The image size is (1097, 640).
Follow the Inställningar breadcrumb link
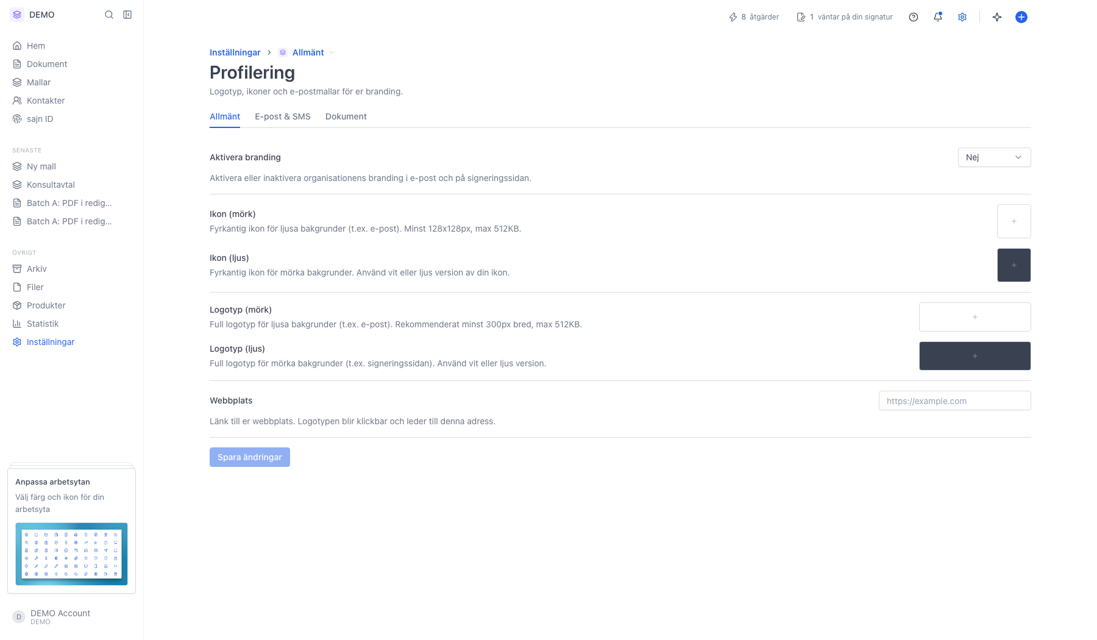235,52
